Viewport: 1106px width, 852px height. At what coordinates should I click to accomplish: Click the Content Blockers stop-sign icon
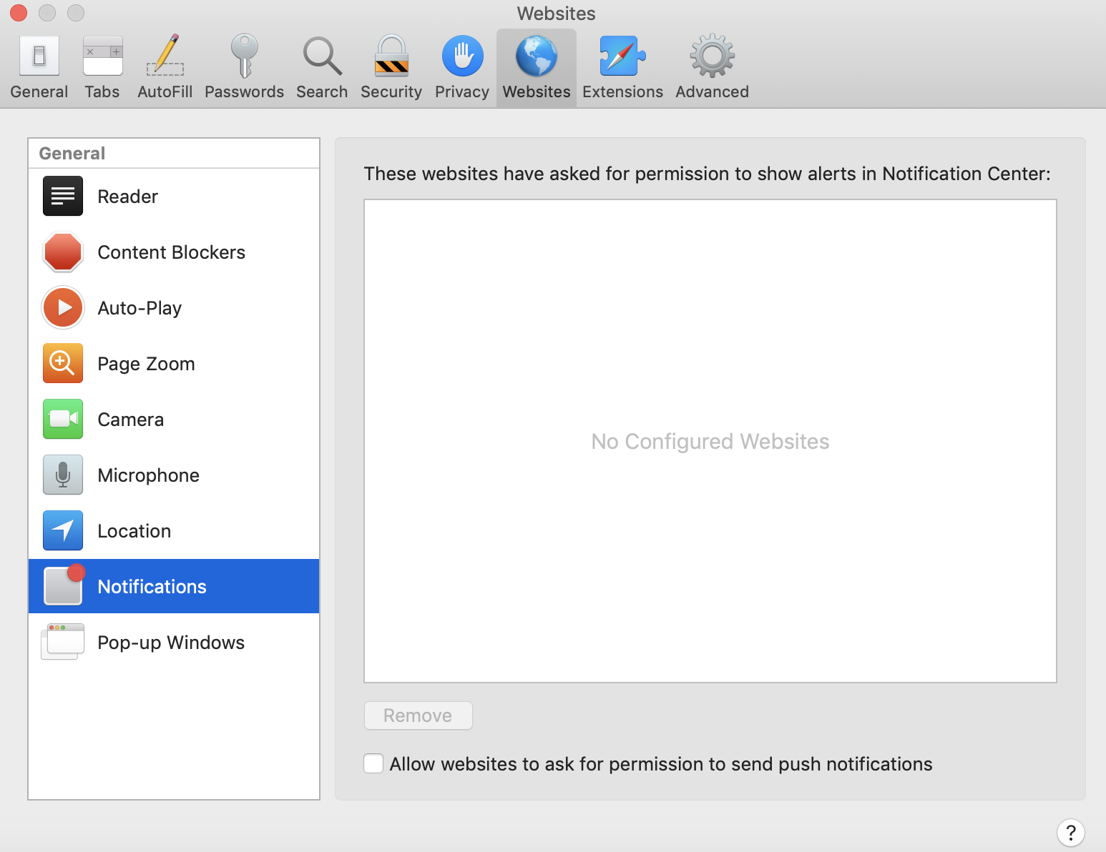point(63,252)
